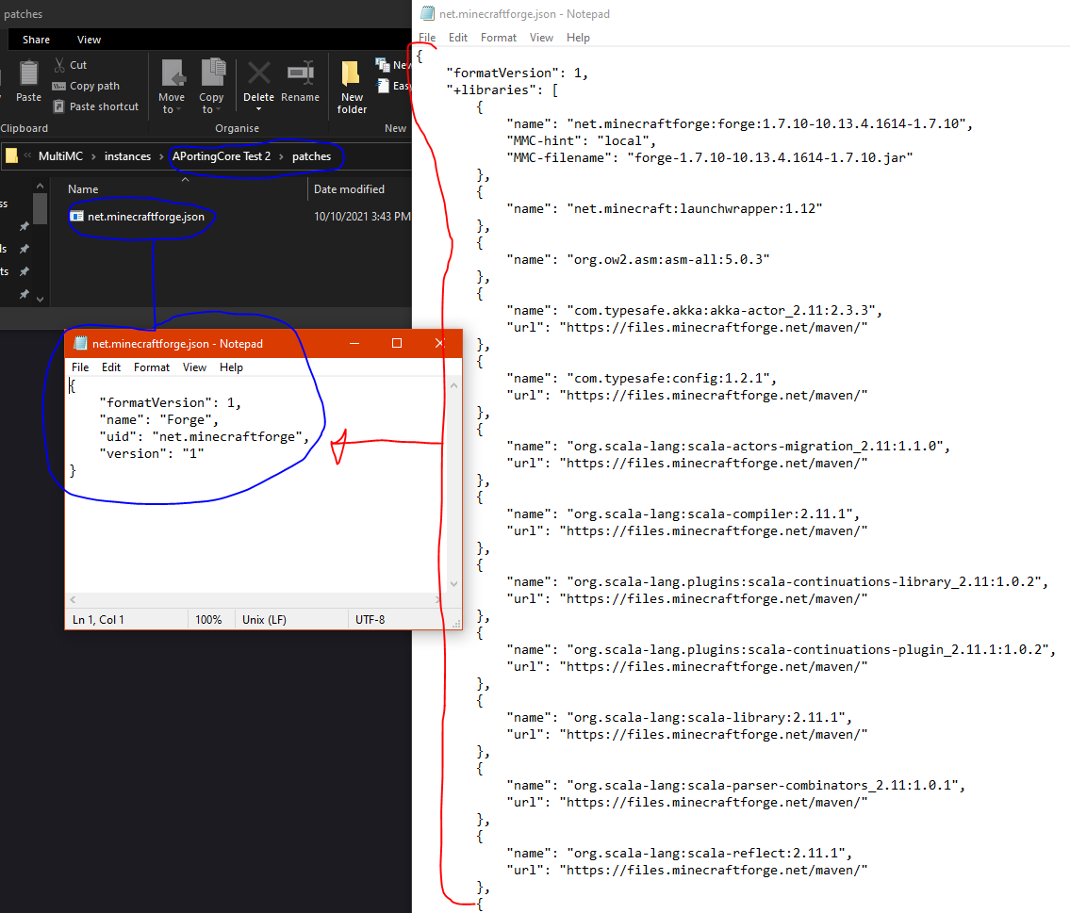Click the Cut scissors icon
The height and width of the screenshot is (913, 1070).
pyautogui.click(x=59, y=65)
